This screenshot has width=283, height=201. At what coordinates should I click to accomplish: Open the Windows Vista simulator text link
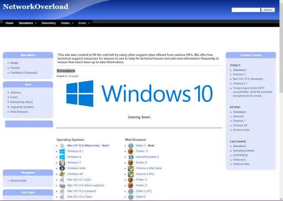[x=76, y=168]
